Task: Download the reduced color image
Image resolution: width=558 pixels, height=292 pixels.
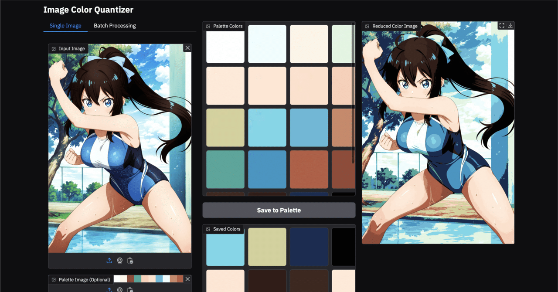Action: coord(510,25)
